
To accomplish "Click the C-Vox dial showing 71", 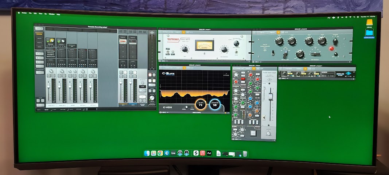I will 201,104.
